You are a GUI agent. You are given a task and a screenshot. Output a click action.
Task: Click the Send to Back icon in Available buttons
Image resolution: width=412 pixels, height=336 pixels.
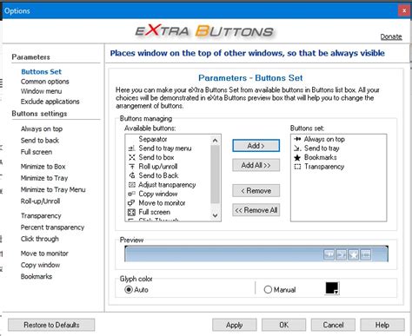[132, 175]
